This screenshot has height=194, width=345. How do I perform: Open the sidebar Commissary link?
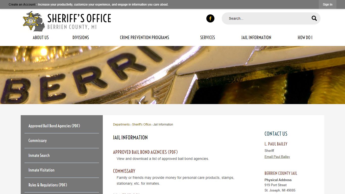tap(62, 141)
